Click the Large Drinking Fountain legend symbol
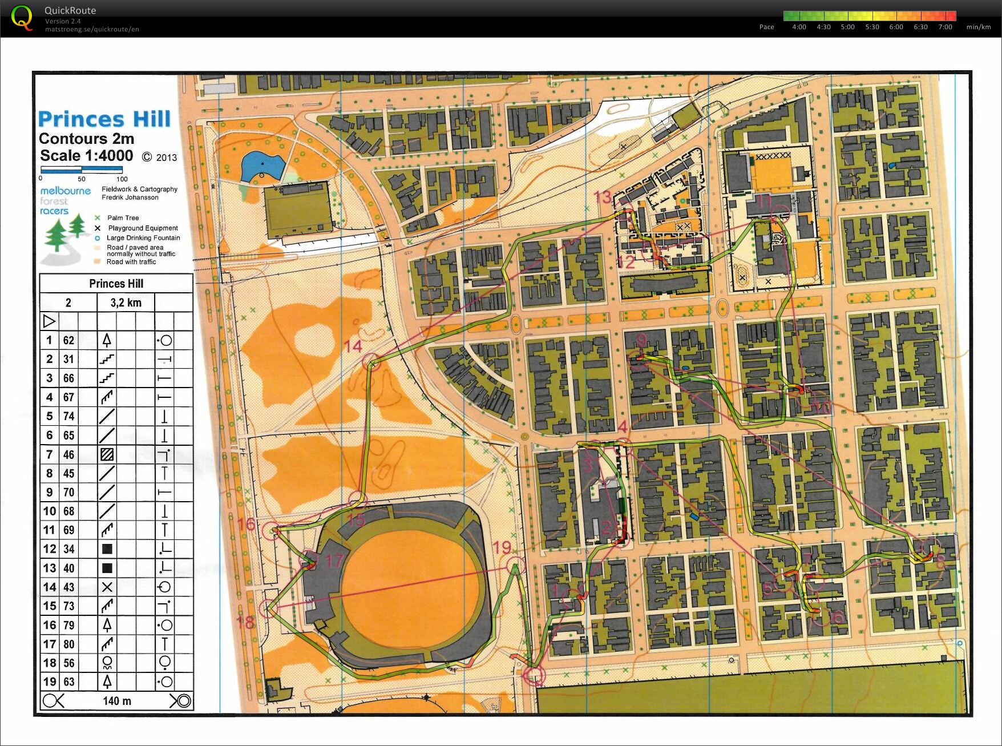Image resolution: width=1002 pixels, height=746 pixels. (97, 238)
